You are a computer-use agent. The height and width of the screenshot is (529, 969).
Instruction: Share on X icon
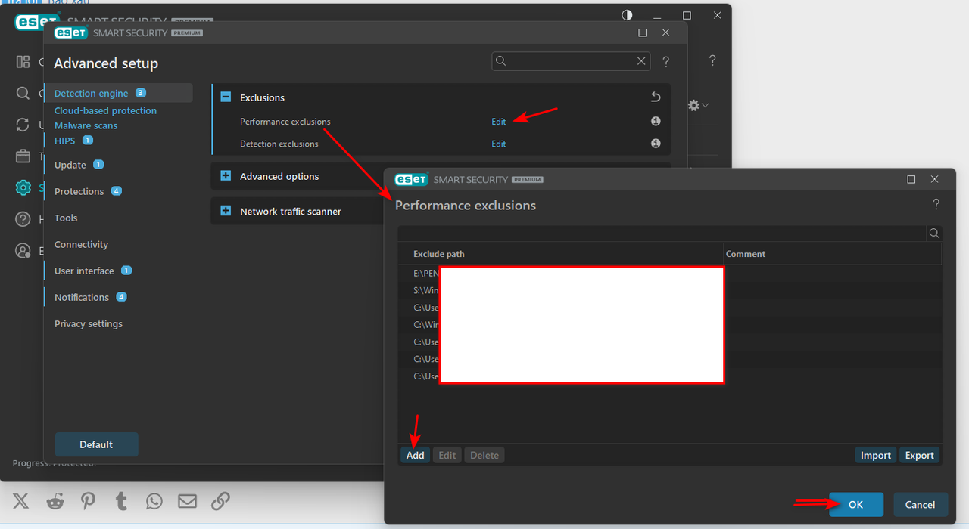point(20,500)
